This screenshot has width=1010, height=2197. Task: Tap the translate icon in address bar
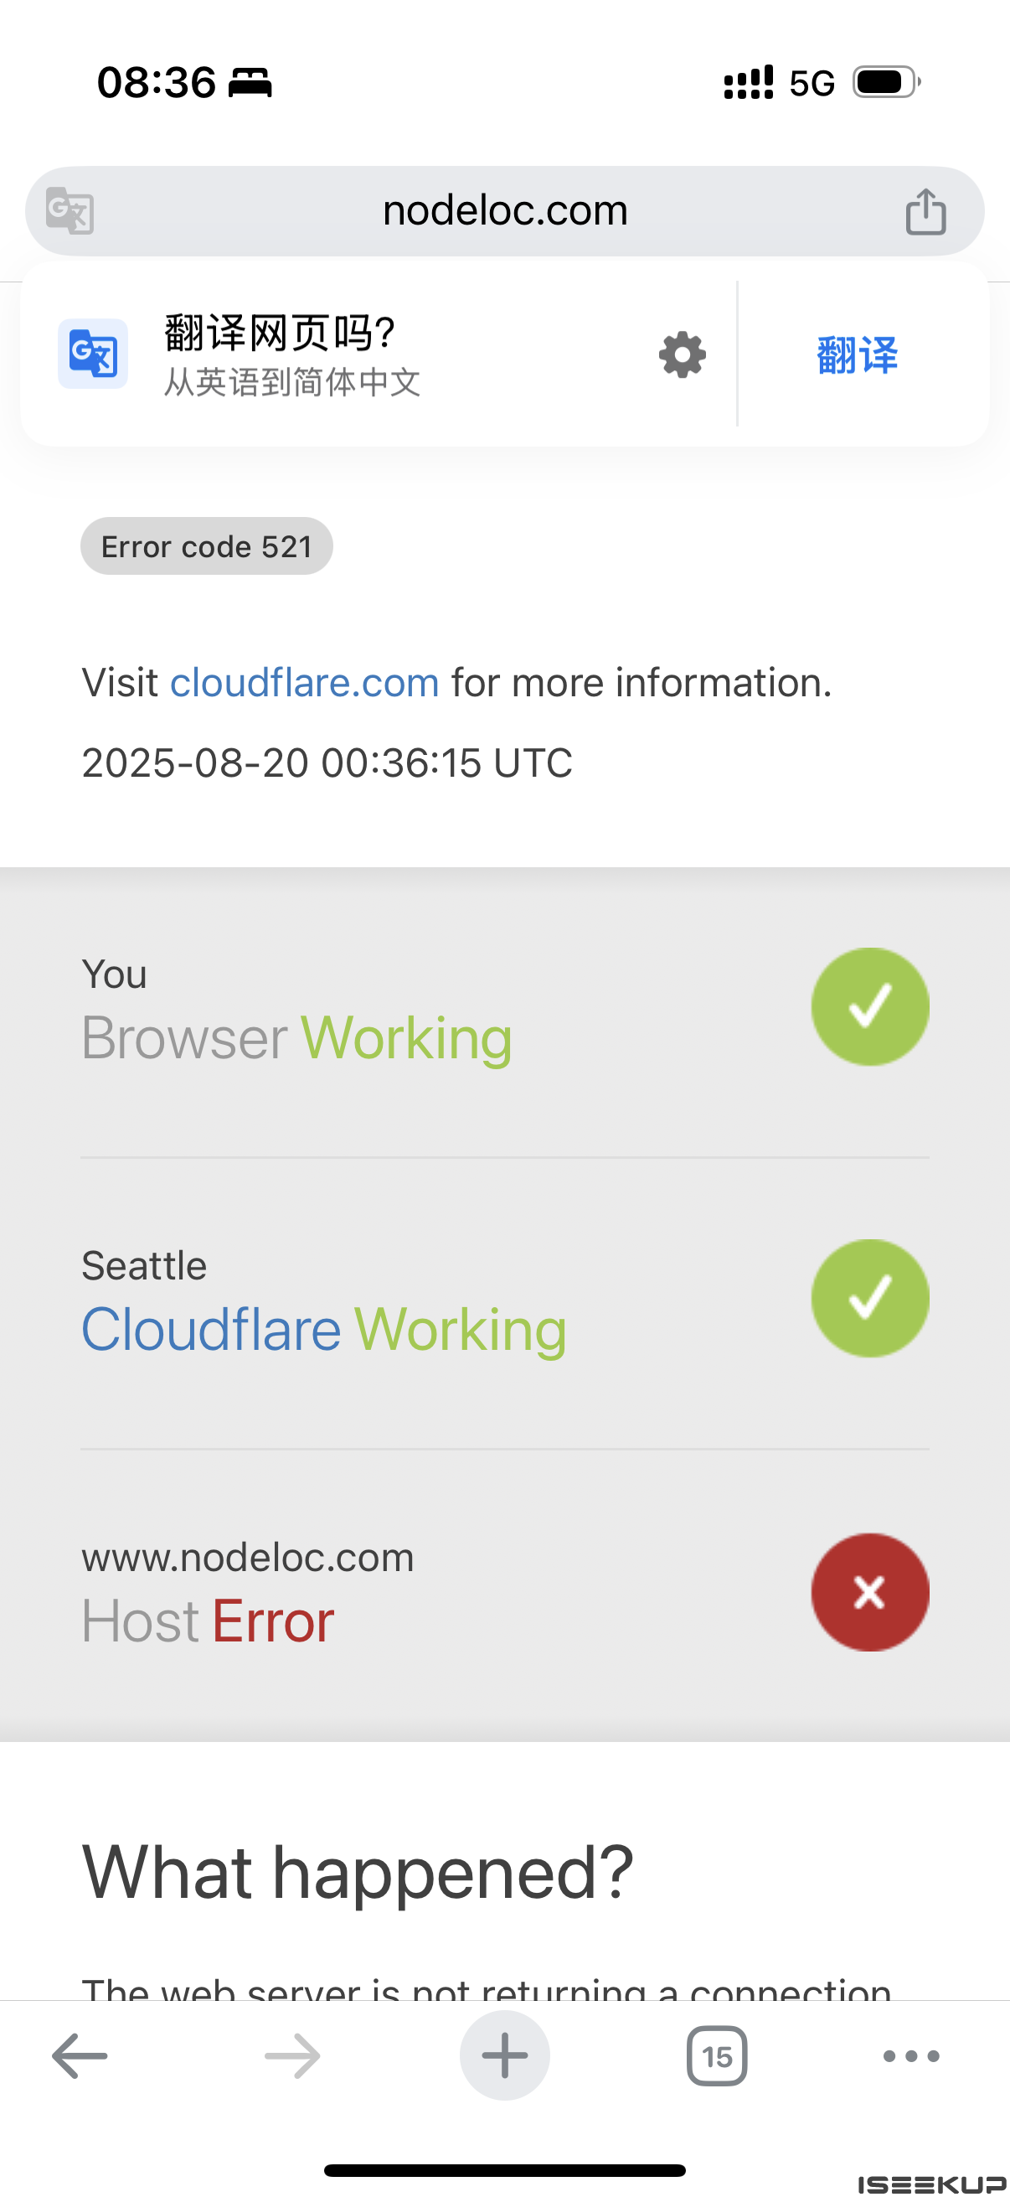click(x=70, y=210)
